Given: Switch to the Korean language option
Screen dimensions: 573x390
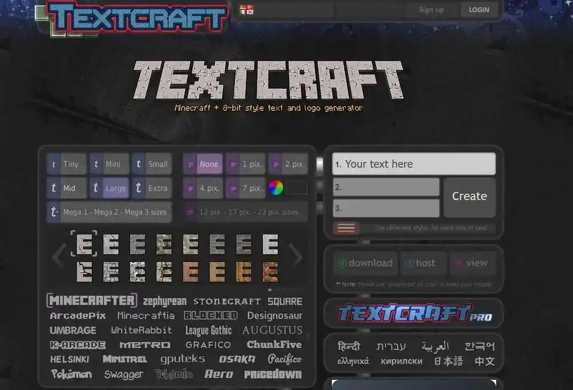Looking at the screenshot, I should [480, 346].
